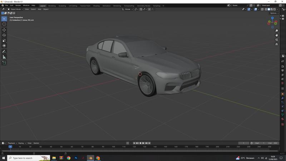
Task: Open the Render menu
Action: (18, 5)
